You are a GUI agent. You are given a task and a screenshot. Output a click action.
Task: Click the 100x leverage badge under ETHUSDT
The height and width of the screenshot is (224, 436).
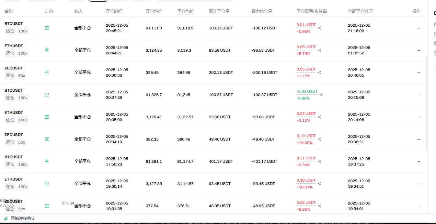23,53
